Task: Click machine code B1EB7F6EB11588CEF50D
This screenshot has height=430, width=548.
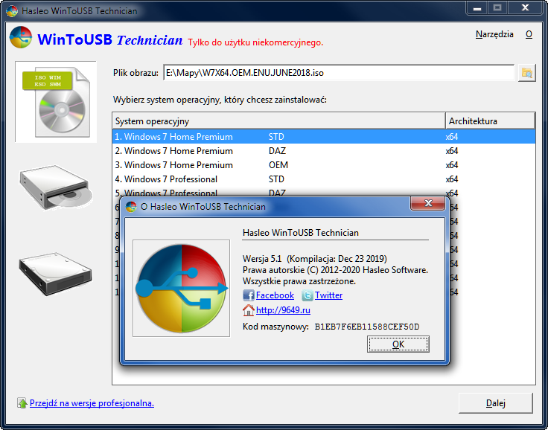Action: click(x=367, y=327)
